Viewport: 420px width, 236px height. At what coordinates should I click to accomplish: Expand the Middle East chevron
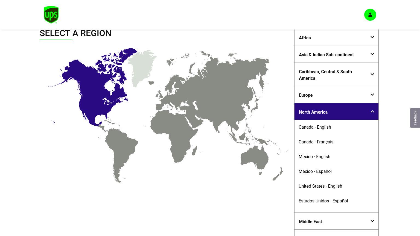372,221
